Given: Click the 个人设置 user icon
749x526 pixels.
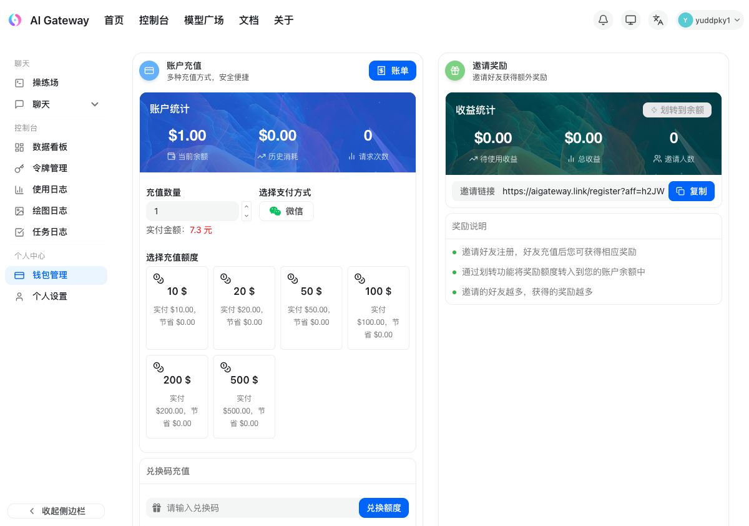Looking at the screenshot, I should (x=19, y=296).
